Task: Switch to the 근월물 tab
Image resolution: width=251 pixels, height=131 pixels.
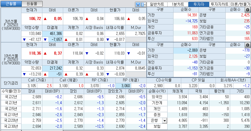Action: tap(11, 4)
